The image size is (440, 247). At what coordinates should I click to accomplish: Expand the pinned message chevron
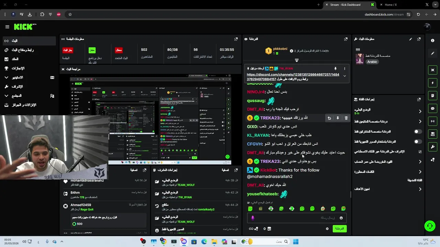coord(344,76)
